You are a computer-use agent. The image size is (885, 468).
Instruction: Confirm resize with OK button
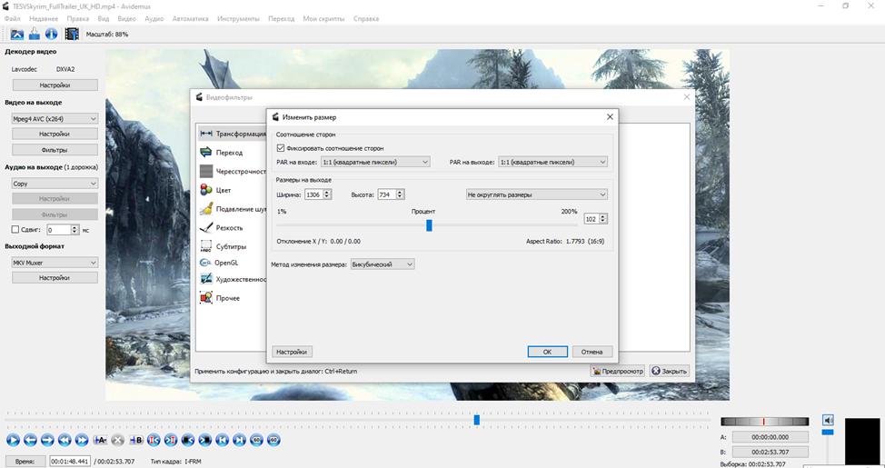coord(548,352)
